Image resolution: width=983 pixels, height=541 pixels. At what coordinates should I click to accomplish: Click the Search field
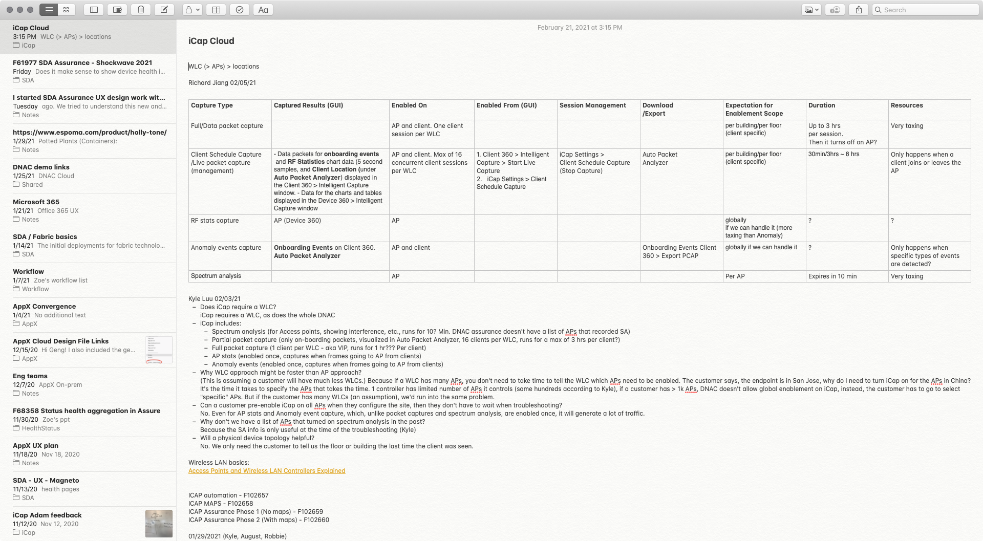point(925,10)
